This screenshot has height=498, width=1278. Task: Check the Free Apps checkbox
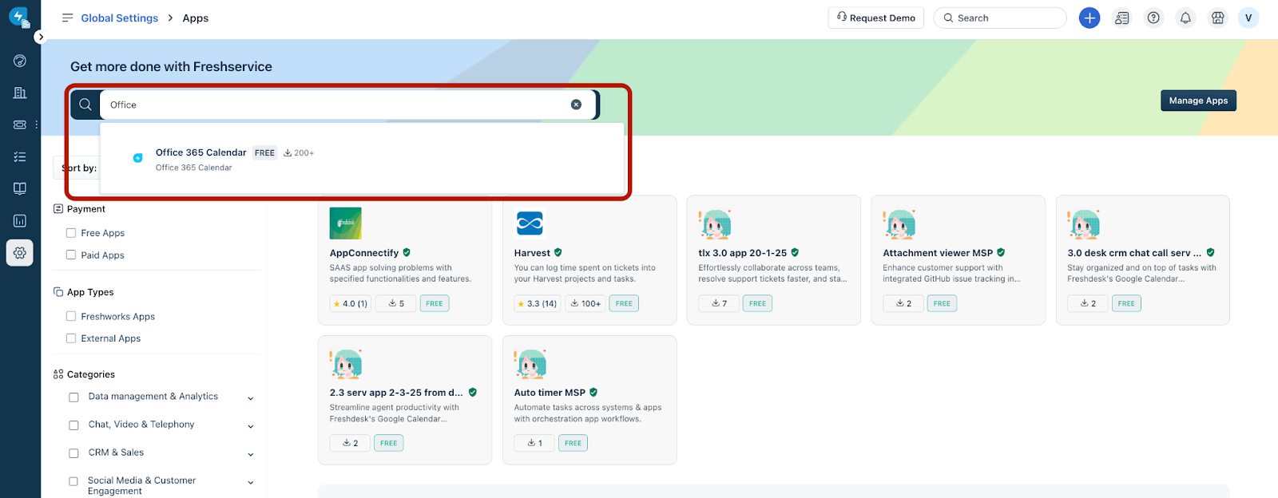coord(71,233)
